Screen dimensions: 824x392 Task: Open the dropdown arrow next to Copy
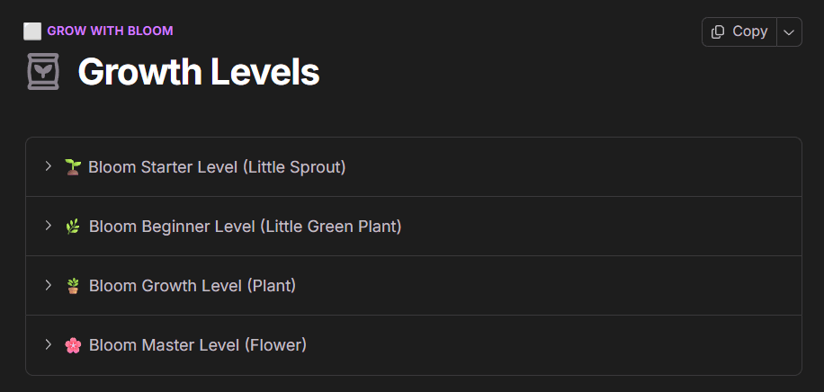[789, 31]
